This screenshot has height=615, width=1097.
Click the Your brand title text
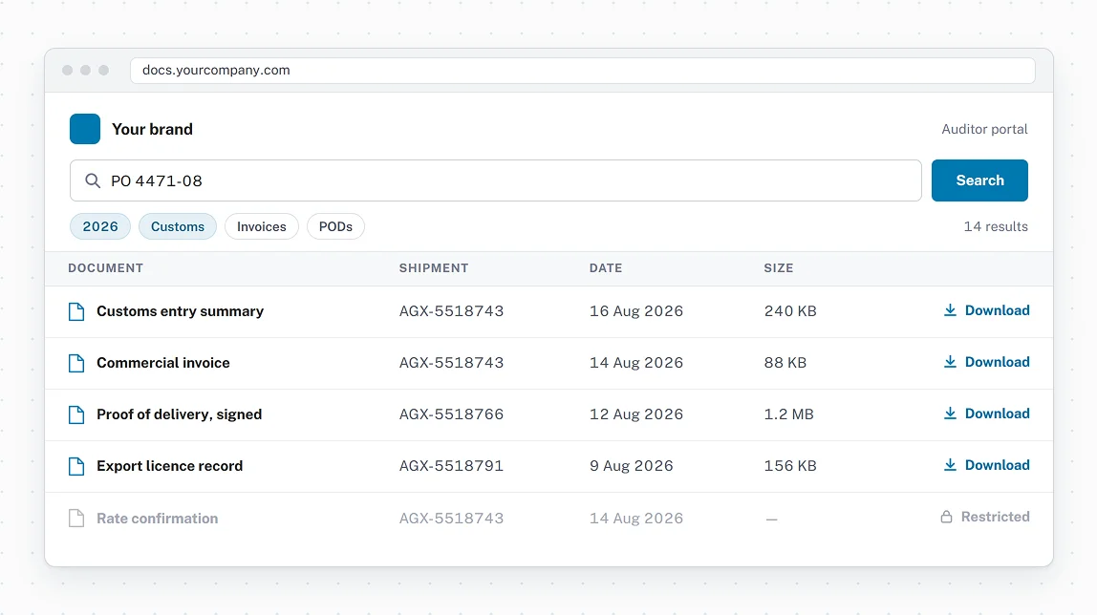click(153, 129)
